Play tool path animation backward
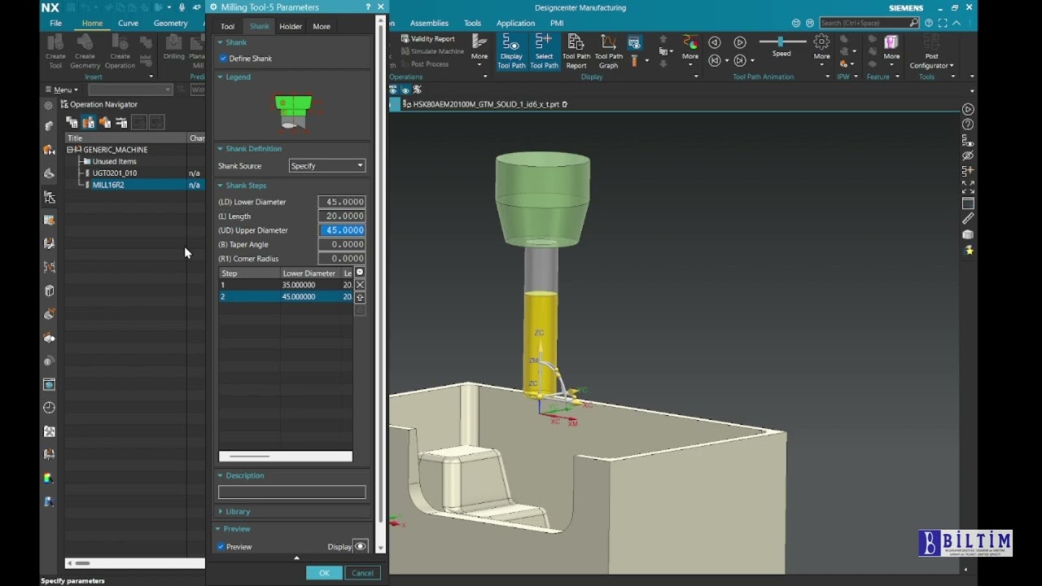The width and height of the screenshot is (1042, 586). 714,42
